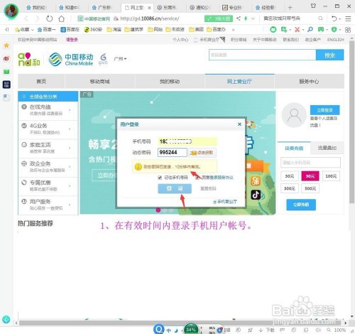The image size is (355, 334).
Task: Click the search magnifier in search box
Action: pos(320,18)
